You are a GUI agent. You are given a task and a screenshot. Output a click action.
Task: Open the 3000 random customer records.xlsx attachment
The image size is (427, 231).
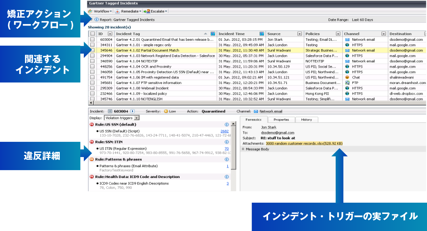[x=304, y=143]
